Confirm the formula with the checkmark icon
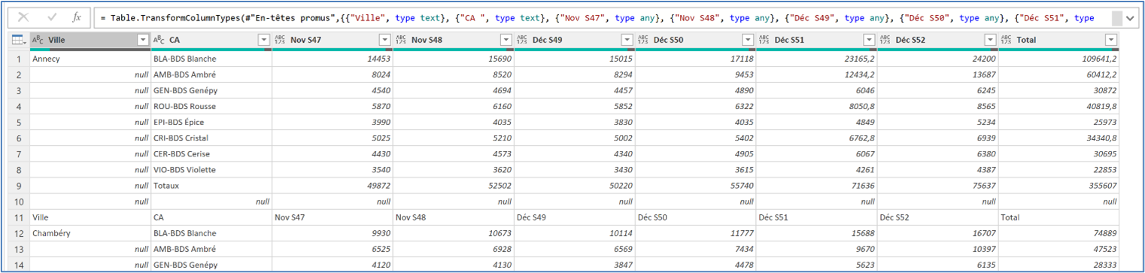This screenshot has height=273, width=1145. tap(52, 17)
